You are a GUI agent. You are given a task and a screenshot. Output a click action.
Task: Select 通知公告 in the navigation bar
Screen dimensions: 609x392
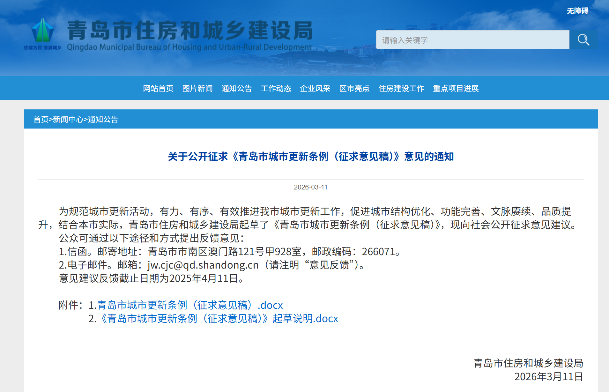click(x=236, y=88)
